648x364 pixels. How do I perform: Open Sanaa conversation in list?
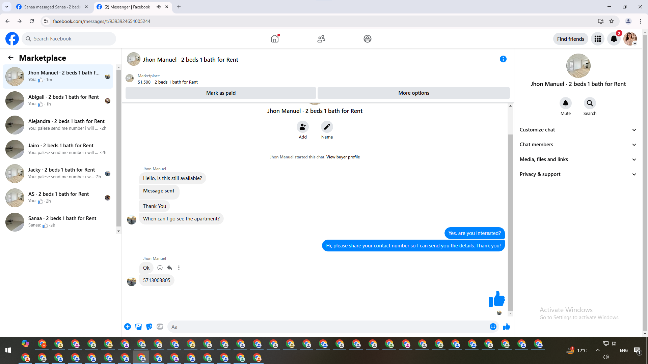pos(58,222)
